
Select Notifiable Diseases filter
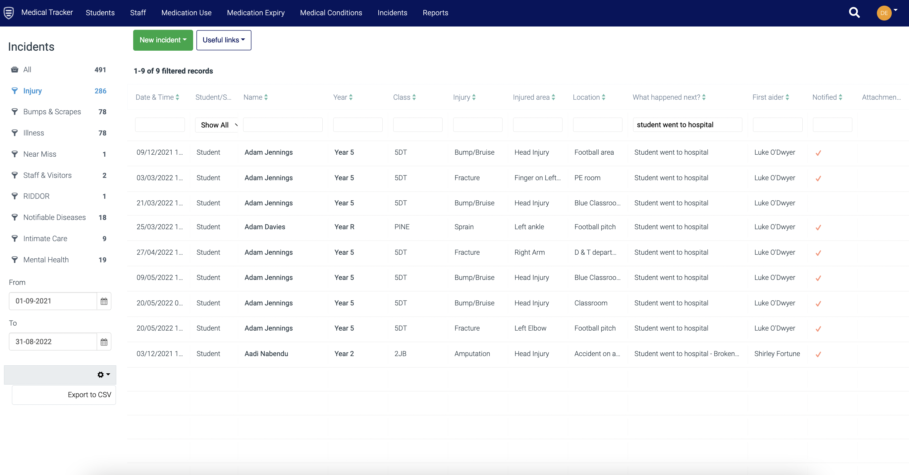pyautogui.click(x=54, y=217)
